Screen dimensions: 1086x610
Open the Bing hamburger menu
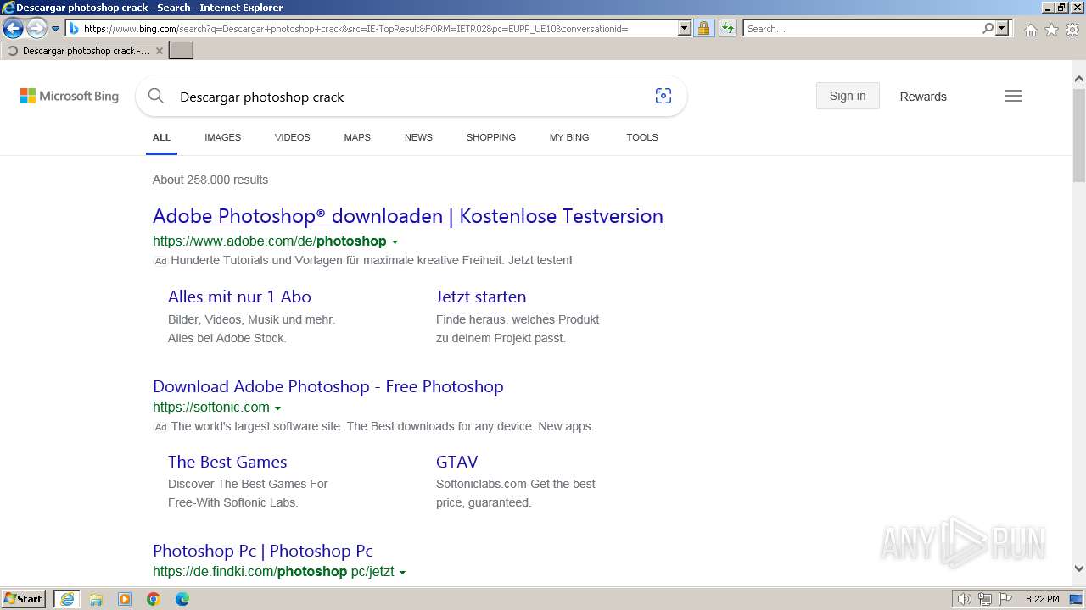1013,96
